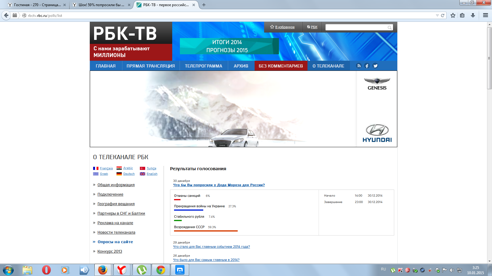Open Chrome from the taskbar
Image resolution: width=492 pixels, height=276 pixels.
161,270
